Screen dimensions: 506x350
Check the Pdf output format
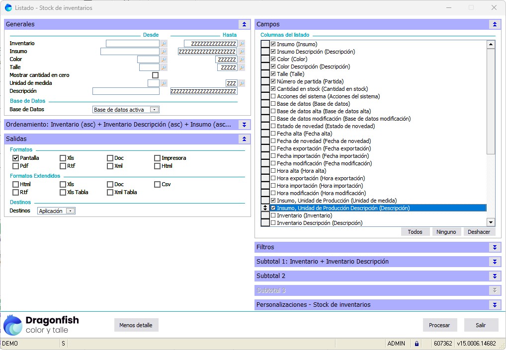pyautogui.click(x=16, y=166)
